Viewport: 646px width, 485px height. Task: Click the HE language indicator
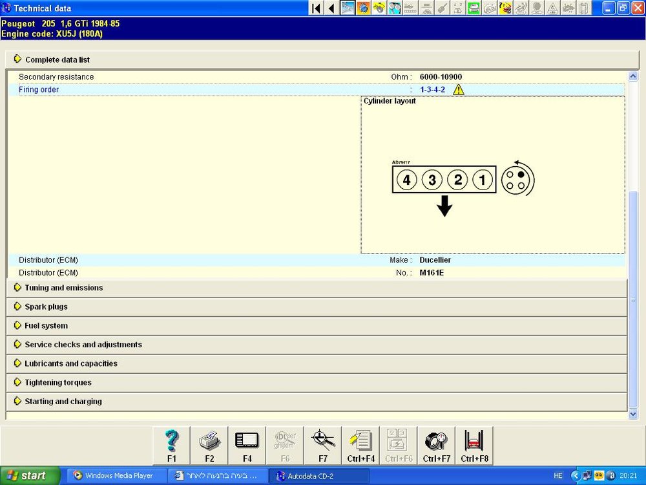558,476
